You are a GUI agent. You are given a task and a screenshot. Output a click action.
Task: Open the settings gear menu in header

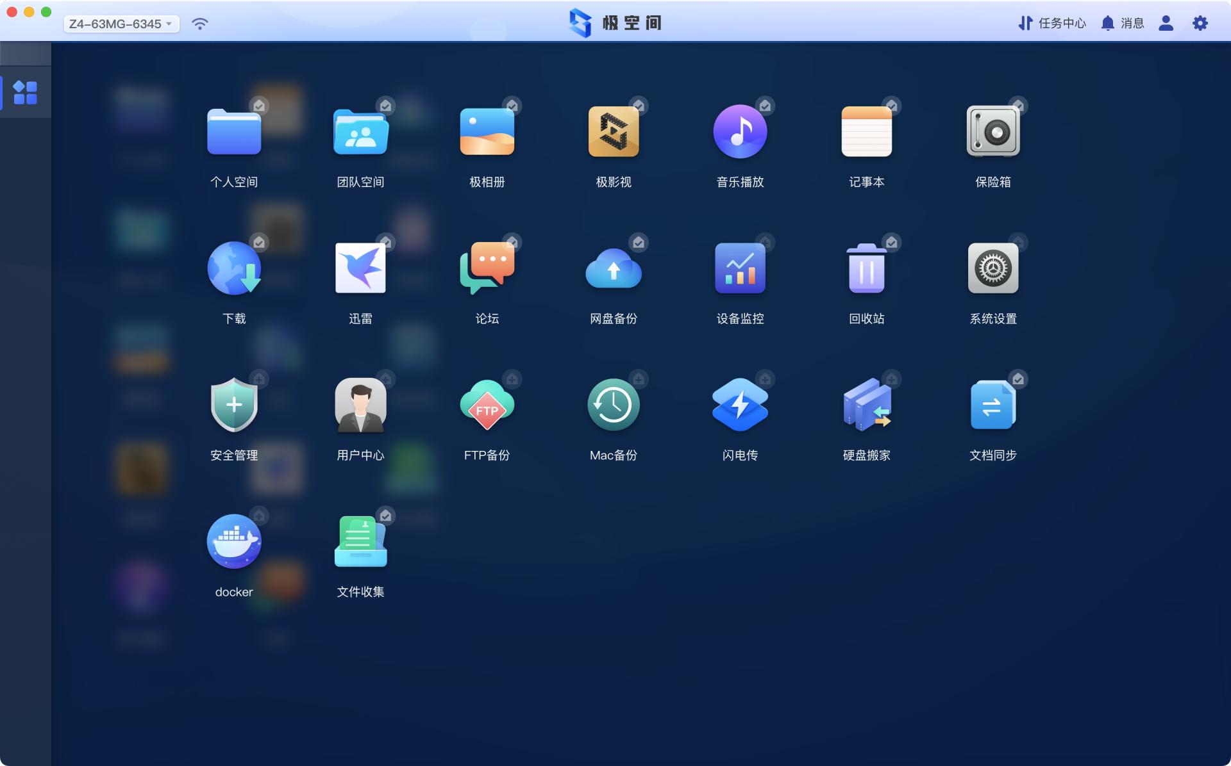[x=1200, y=23]
